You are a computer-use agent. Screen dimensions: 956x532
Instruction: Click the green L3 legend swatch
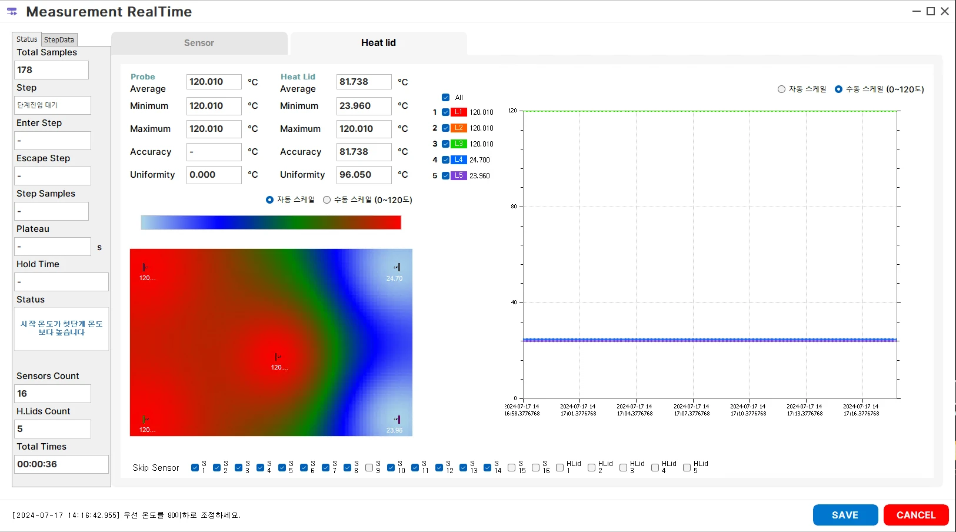(x=459, y=144)
